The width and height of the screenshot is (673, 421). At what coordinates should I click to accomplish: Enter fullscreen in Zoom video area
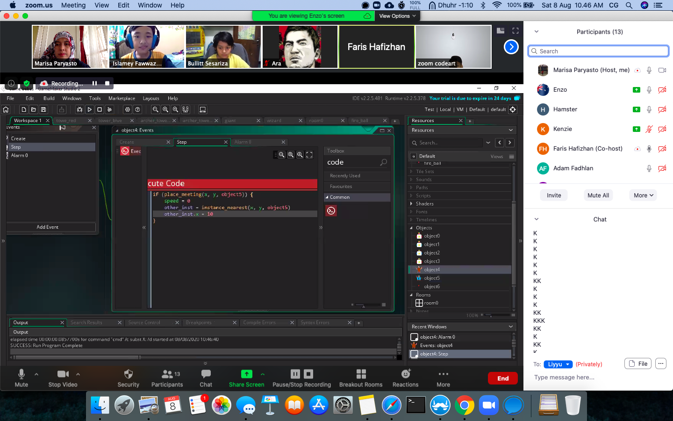515,30
